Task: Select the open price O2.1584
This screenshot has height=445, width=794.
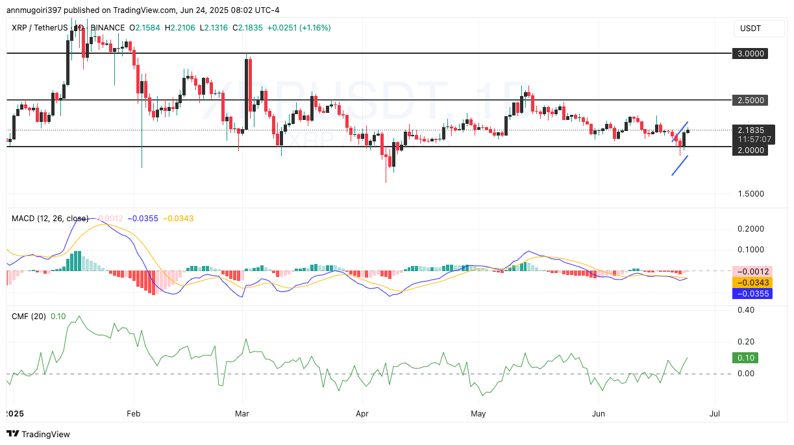Action: [145, 28]
